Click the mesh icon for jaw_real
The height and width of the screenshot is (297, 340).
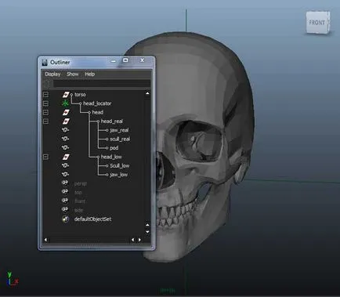click(65, 130)
